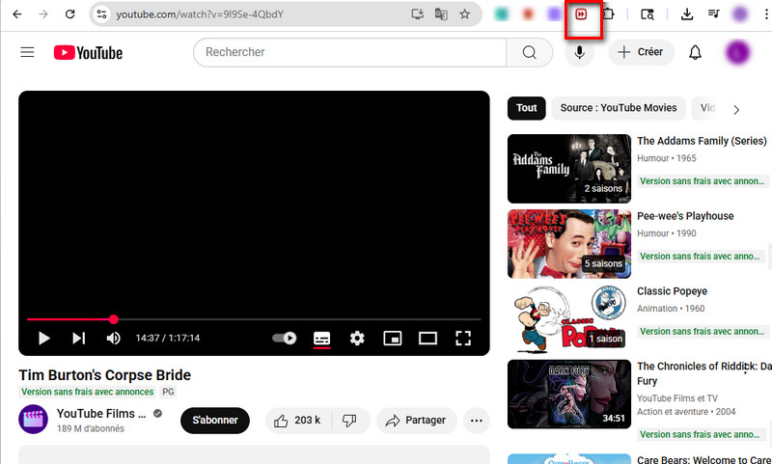Reload the YouTube page
The image size is (772, 464).
tap(69, 14)
